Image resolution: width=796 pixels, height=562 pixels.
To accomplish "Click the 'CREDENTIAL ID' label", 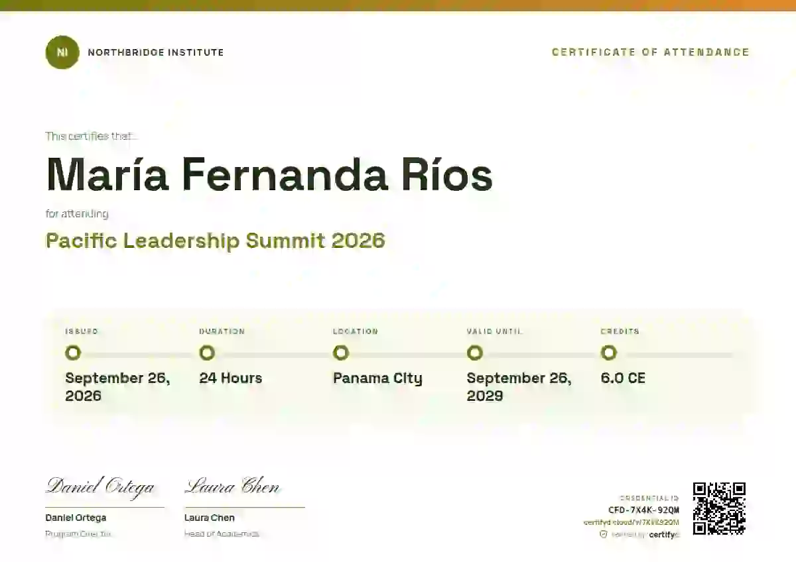I will click(649, 498).
